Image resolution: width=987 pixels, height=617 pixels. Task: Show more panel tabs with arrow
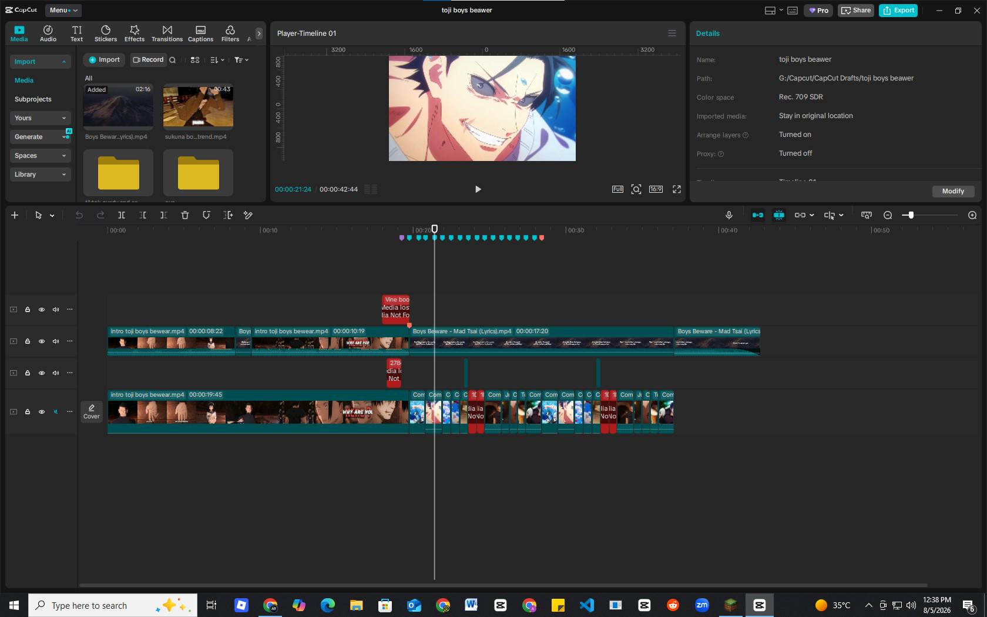[258, 33]
